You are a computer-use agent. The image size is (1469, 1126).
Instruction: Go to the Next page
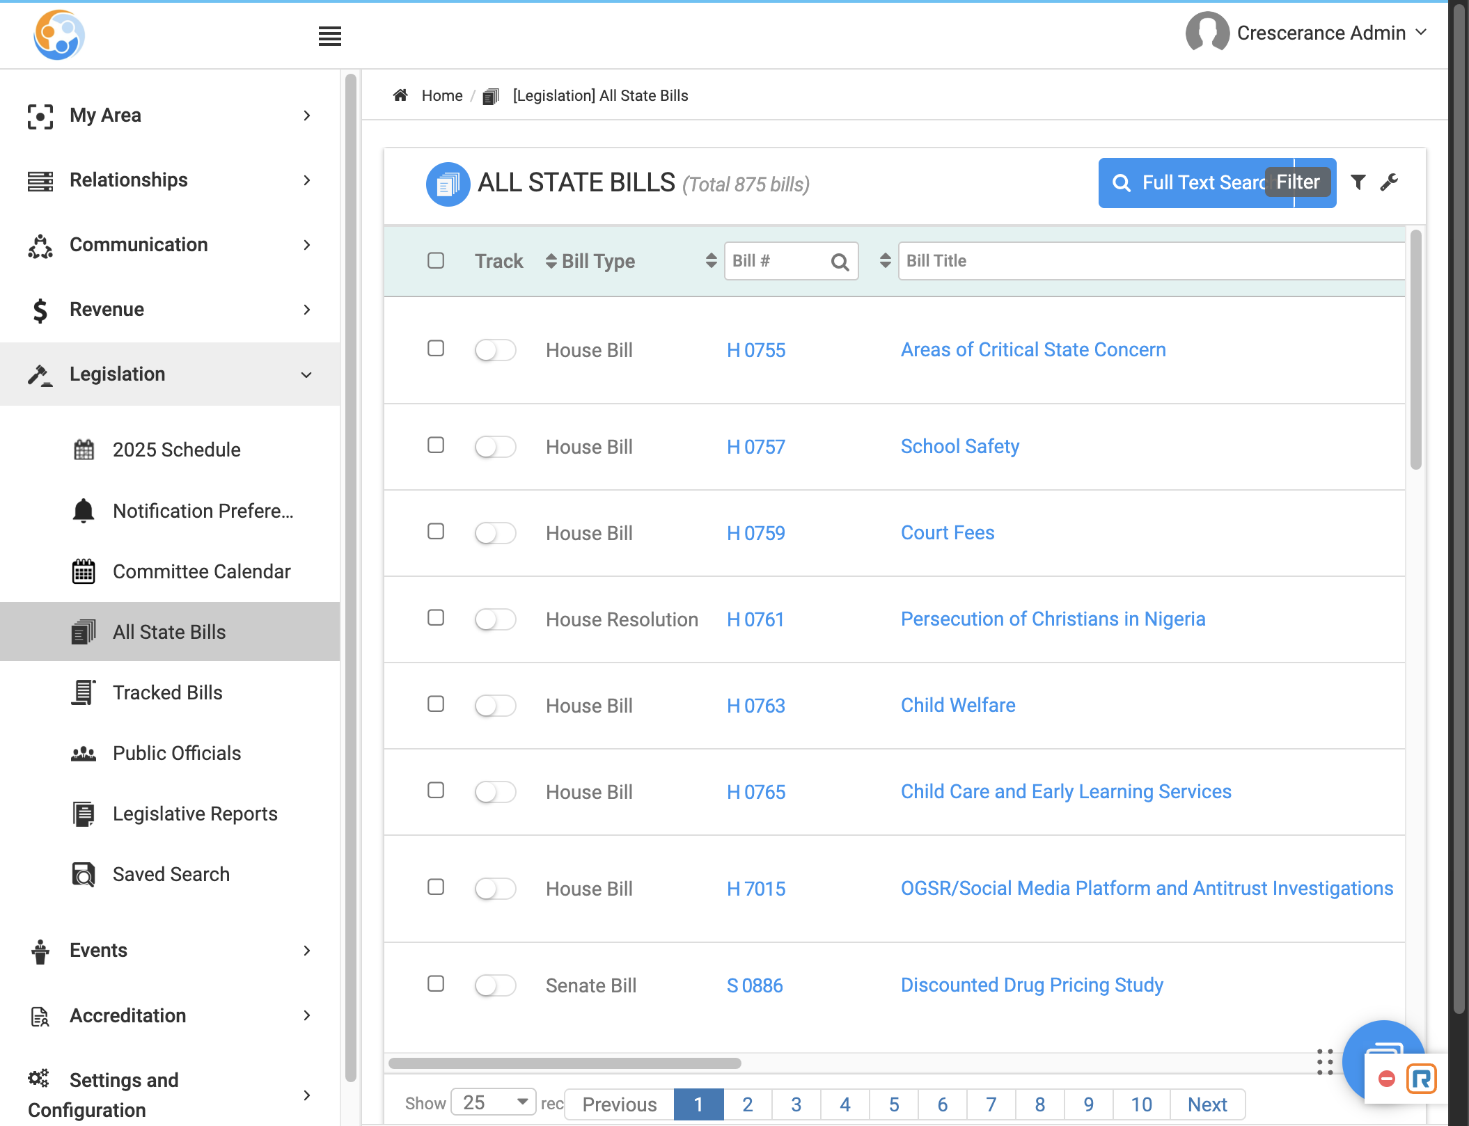click(x=1207, y=1104)
